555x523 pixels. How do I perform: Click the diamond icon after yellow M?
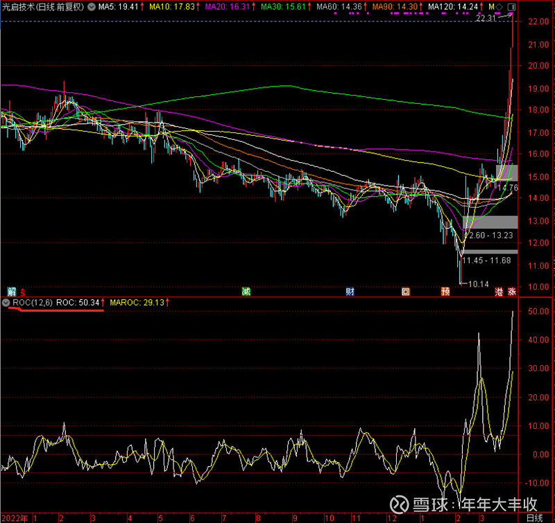click(x=499, y=7)
